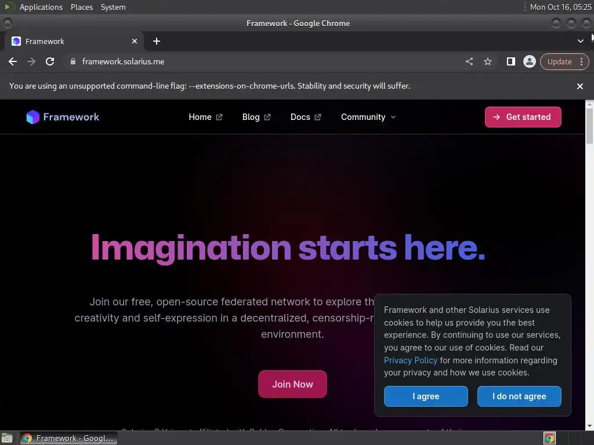The width and height of the screenshot is (594, 445).
Task: Open the Privacy Policy link
Action: point(411,360)
